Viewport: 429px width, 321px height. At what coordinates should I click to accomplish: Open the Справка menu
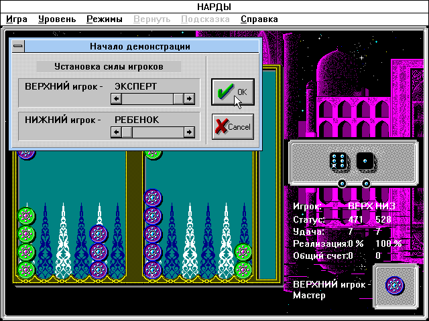259,19
